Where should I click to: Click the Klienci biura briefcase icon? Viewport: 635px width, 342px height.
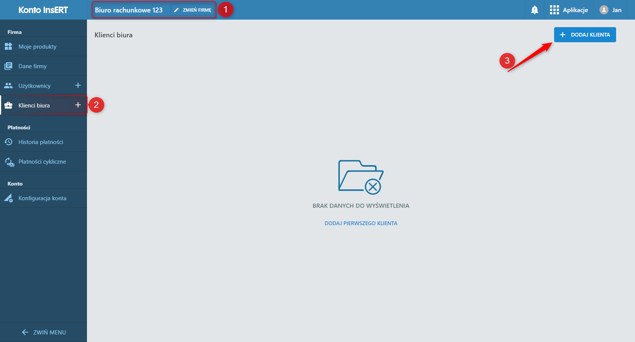[8, 105]
